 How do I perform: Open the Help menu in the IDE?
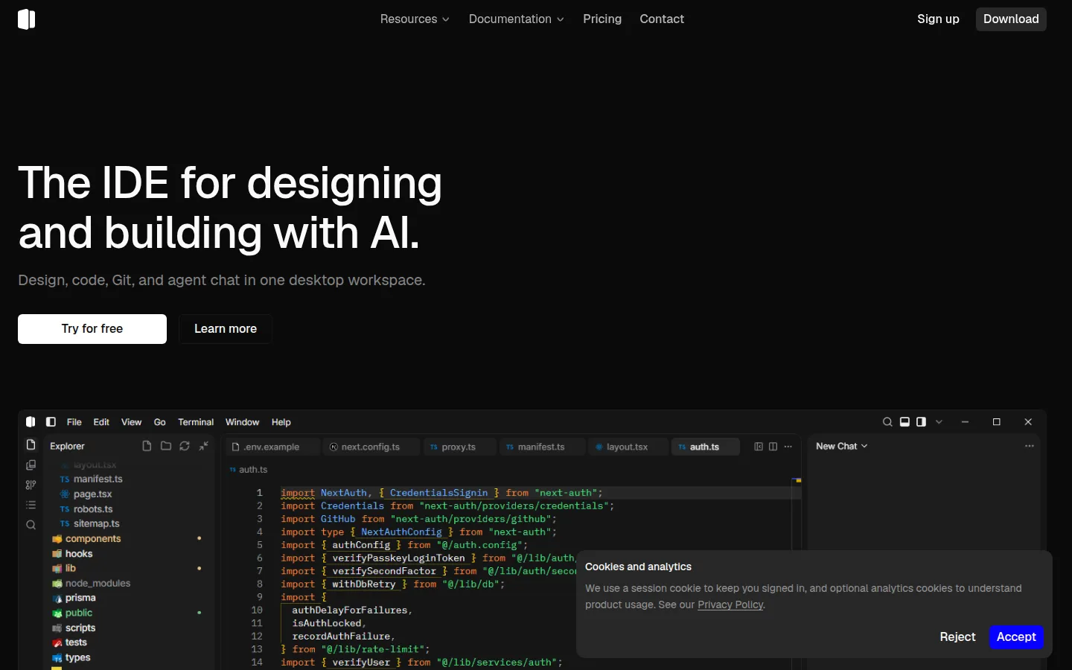281,422
